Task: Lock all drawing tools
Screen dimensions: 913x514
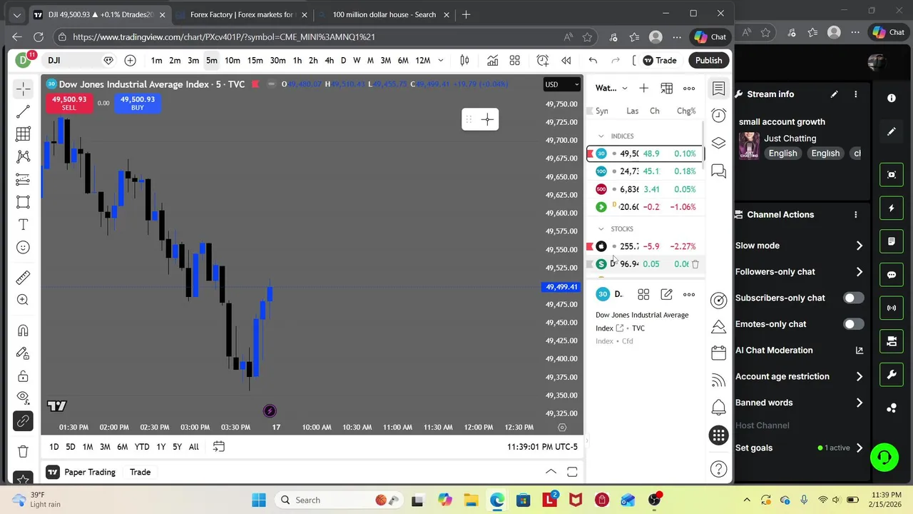Action: pyautogui.click(x=23, y=376)
